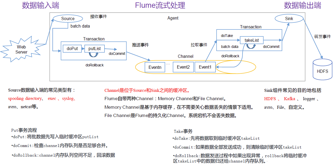Click the takeList box

point(252,40)
